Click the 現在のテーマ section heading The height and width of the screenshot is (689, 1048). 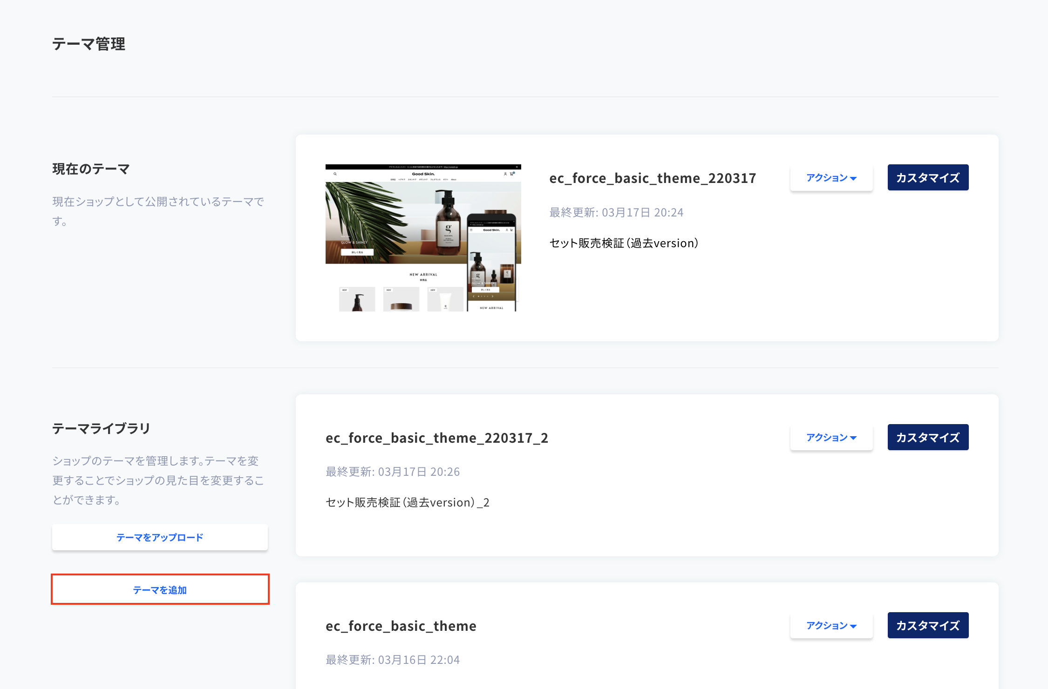91,169
